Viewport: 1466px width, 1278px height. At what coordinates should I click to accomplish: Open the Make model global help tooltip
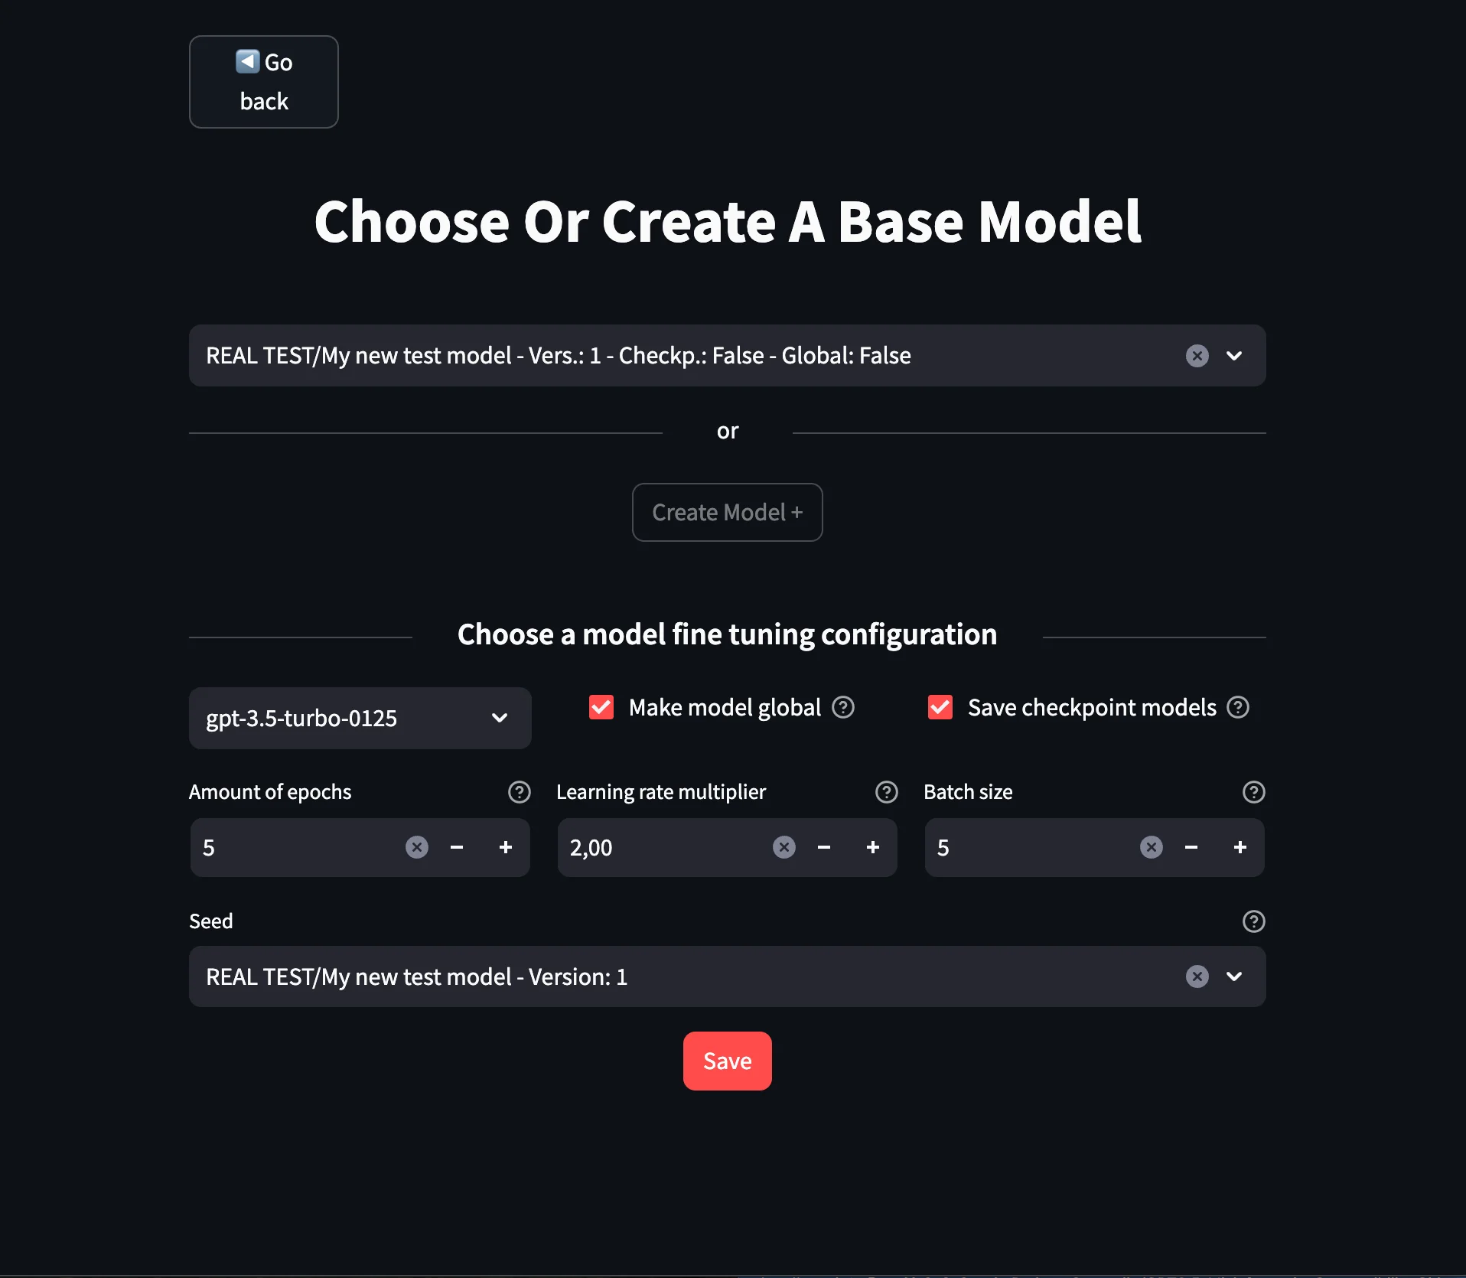[843, 707]
